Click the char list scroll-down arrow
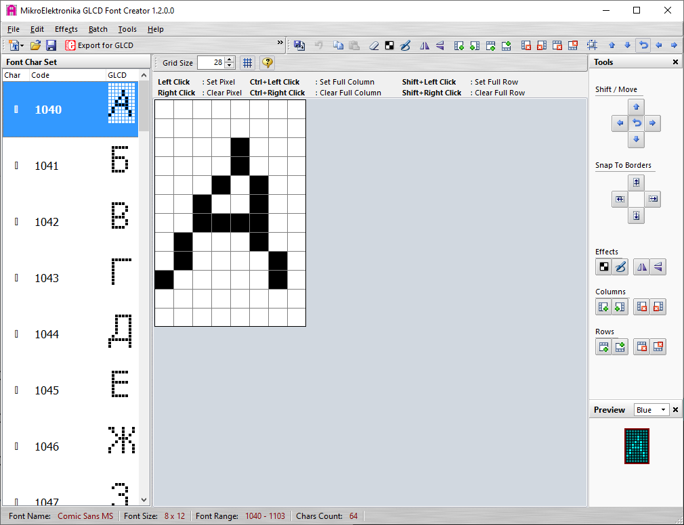The image size is (684, 525). [x=144, y=500]
